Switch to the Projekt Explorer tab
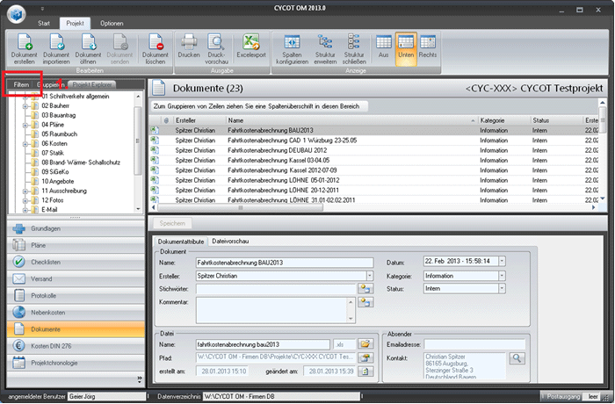The width and height of the screenshot is (615, 404). point(91,84)
